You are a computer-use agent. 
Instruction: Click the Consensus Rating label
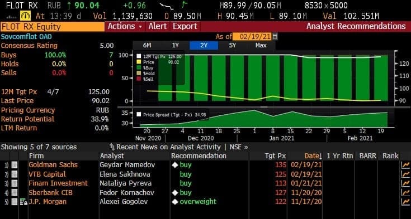tap(29, 46)
